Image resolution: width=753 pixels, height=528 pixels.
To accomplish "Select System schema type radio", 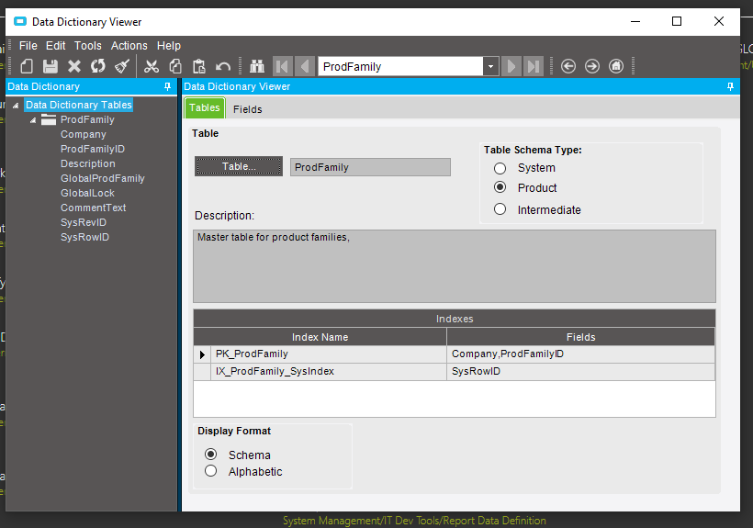I will (x=500, y=168).
